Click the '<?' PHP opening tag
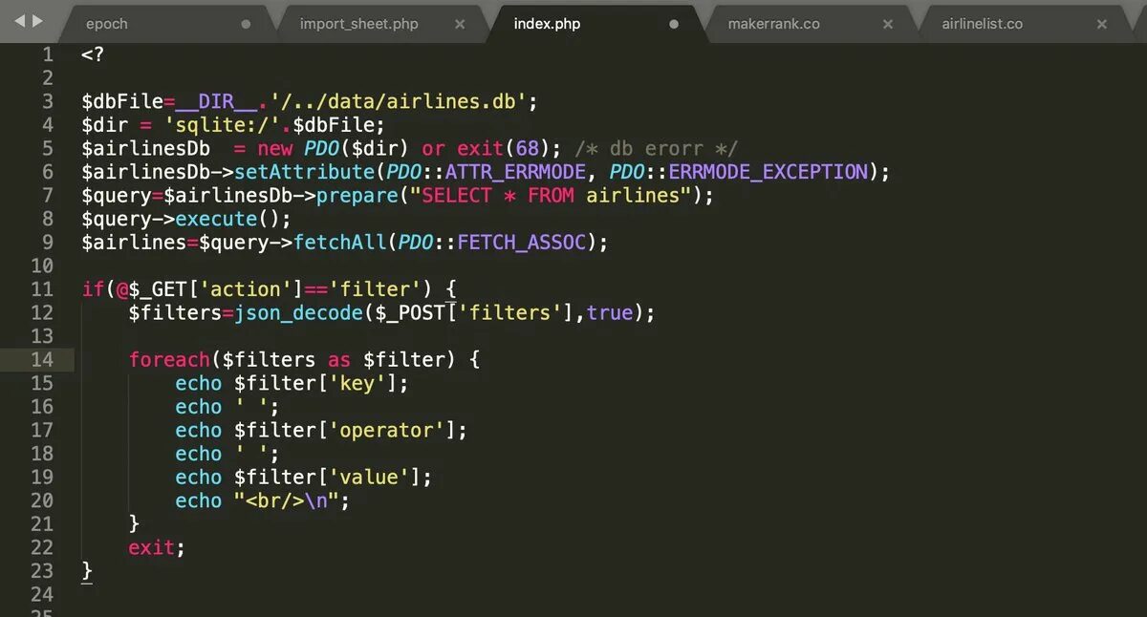 click(x=93, y=54)
